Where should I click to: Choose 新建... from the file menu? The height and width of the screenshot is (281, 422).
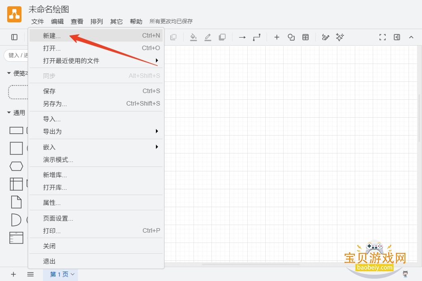click(96, 35)
